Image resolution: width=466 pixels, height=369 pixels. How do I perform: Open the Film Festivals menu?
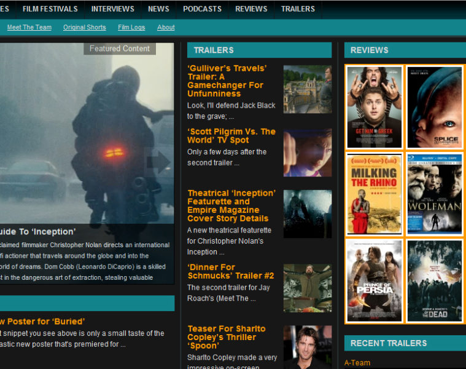[x=50, y=9]
